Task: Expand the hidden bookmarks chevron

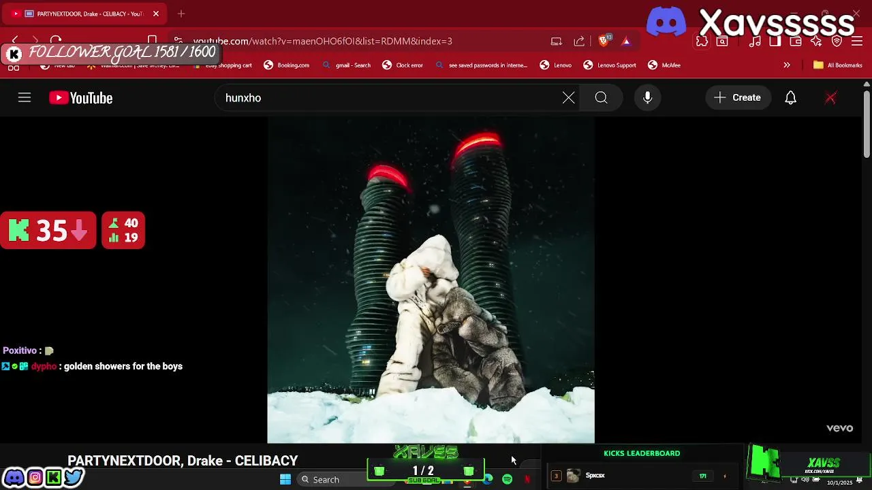Action: (787, 65)
